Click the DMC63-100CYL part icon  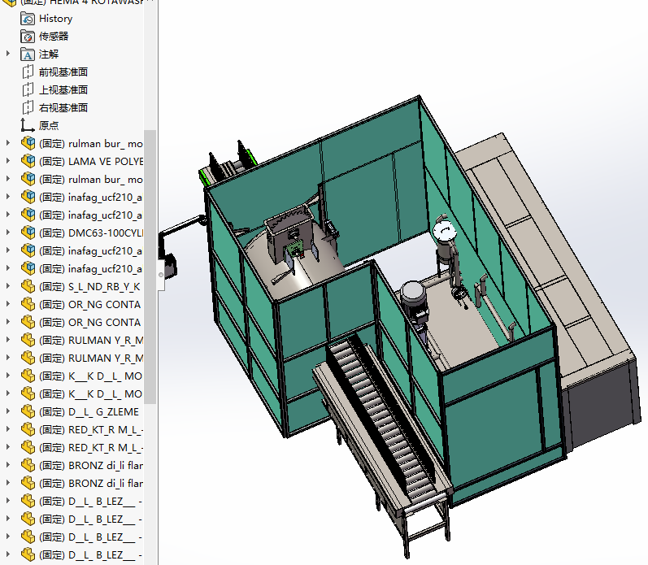28,233
